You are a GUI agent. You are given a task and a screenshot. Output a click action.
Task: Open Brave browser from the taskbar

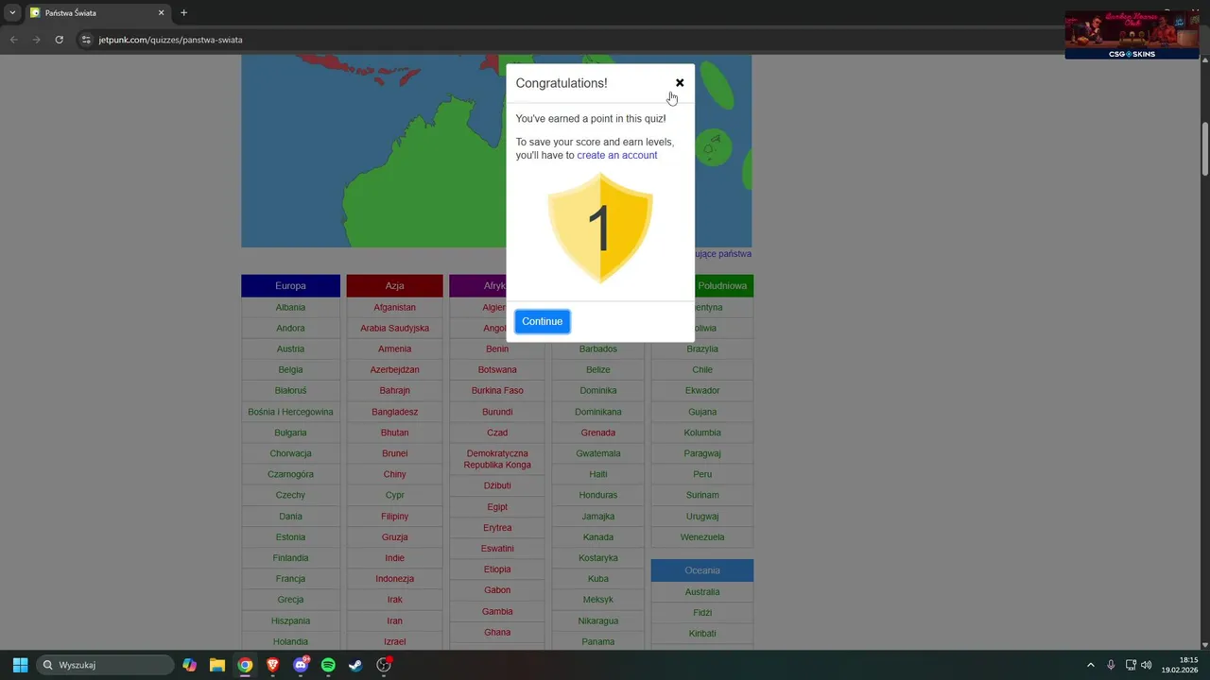272,665
